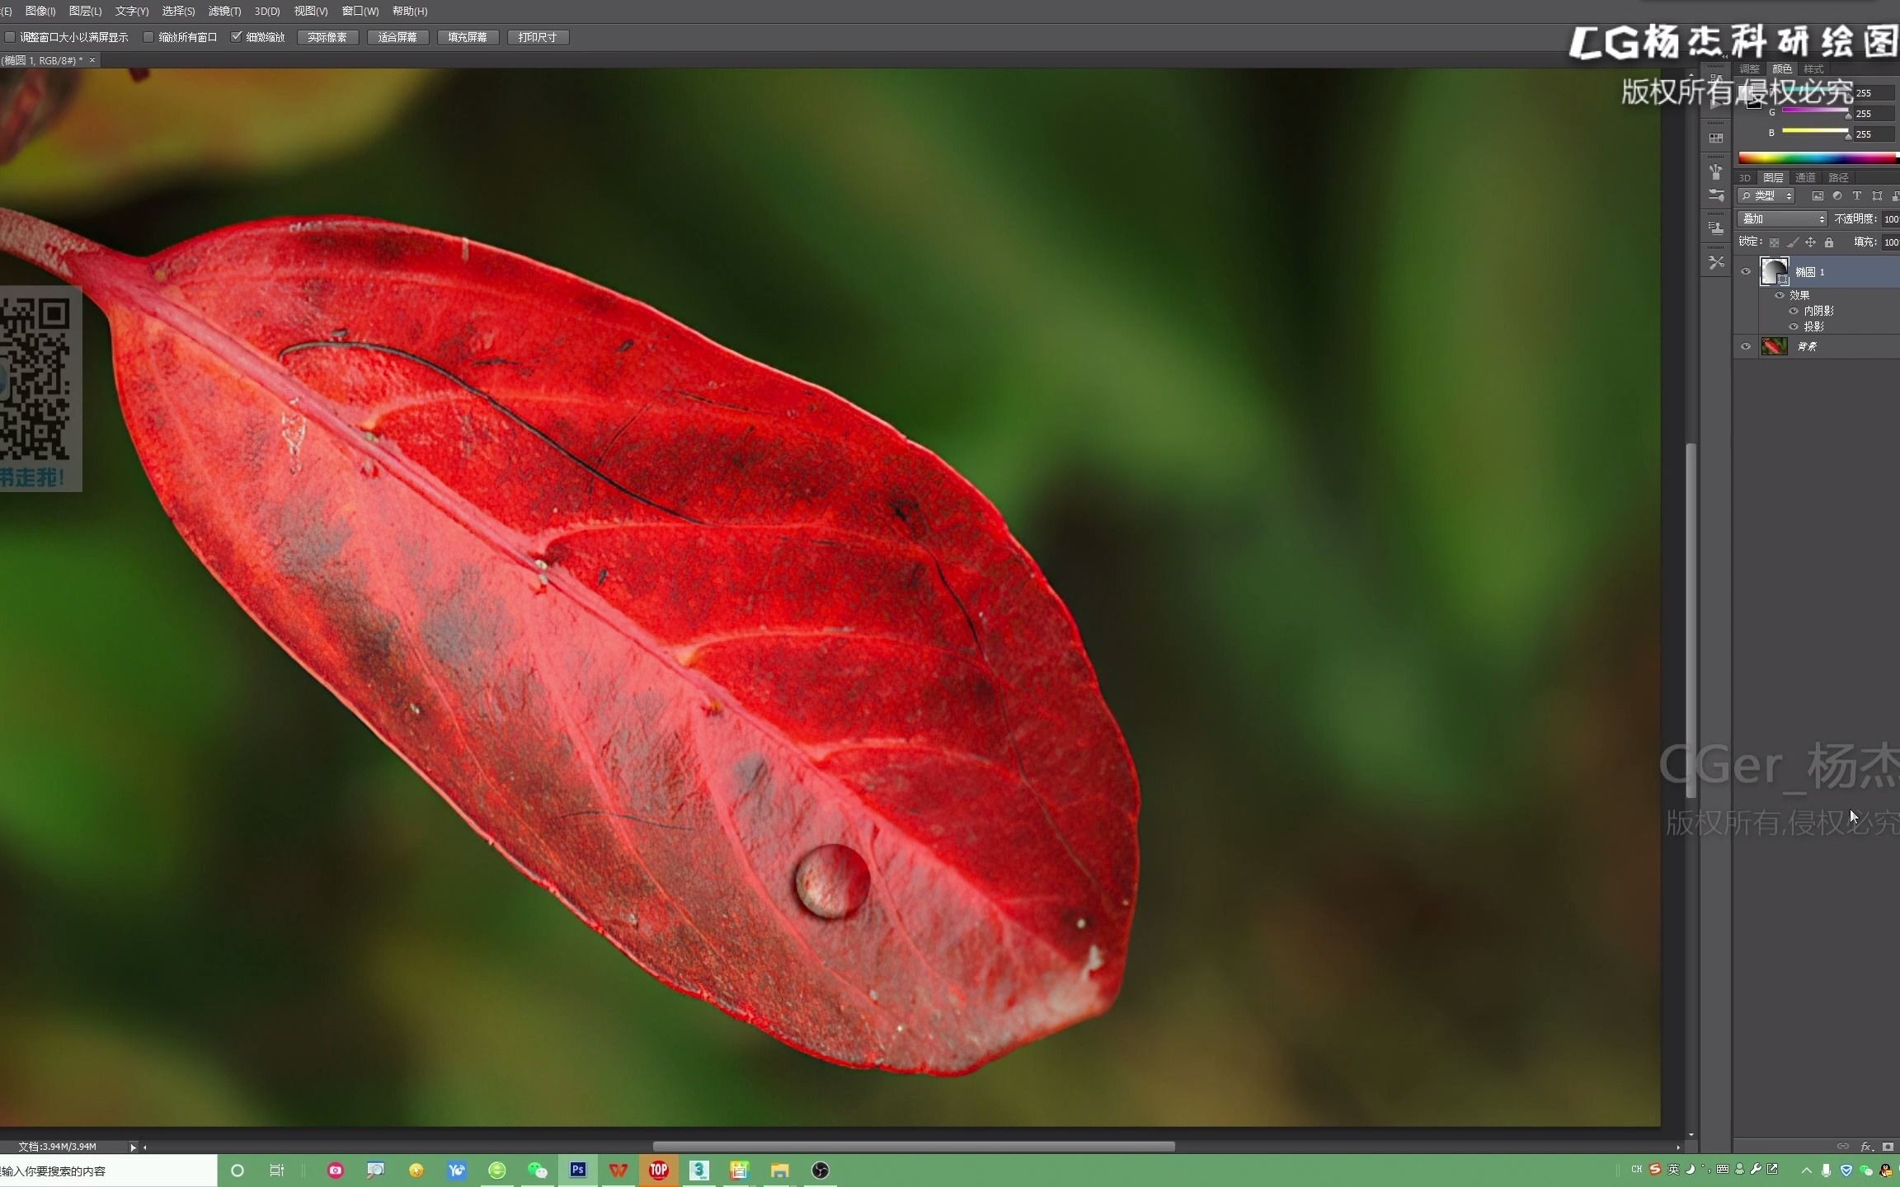Image resolution: width=1900 pixels, height=1187 pixels.
Task: Open the Windows Task View button
Action: 277,1170
